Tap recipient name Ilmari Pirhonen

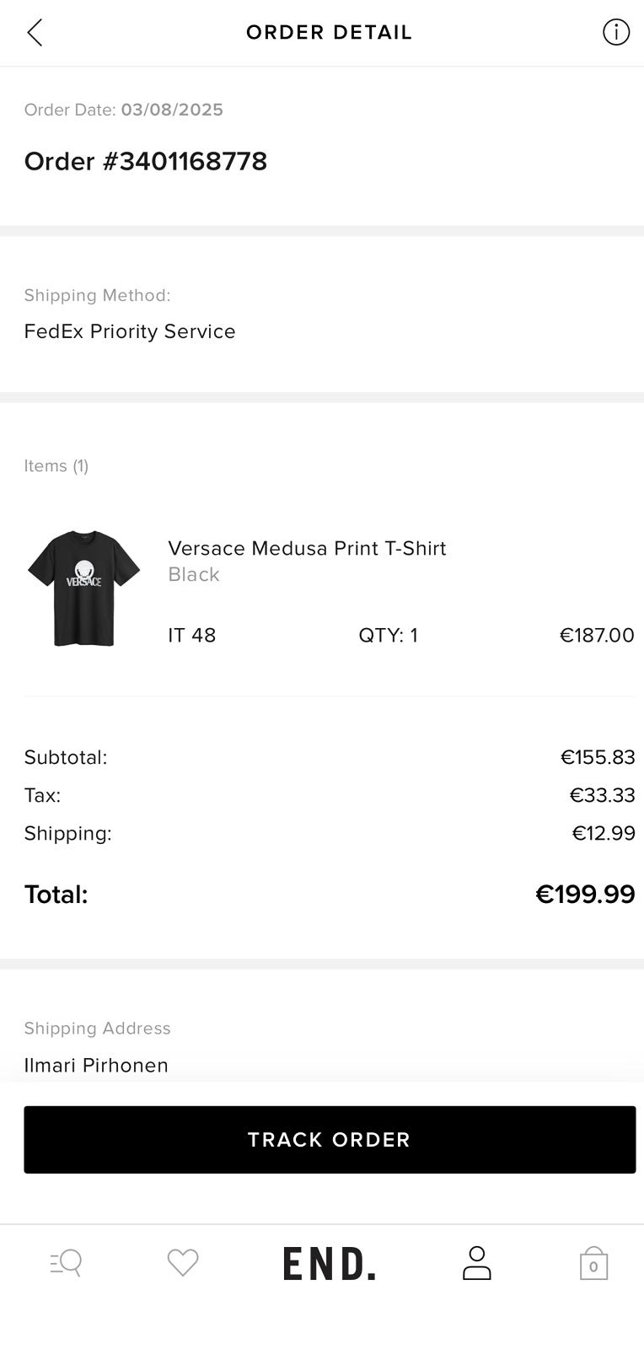pos(96,1065)
